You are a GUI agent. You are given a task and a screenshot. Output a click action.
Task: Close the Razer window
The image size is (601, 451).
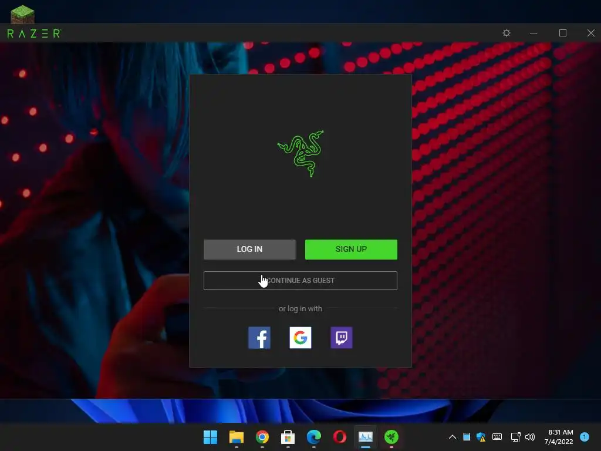(x=590, y=33)
